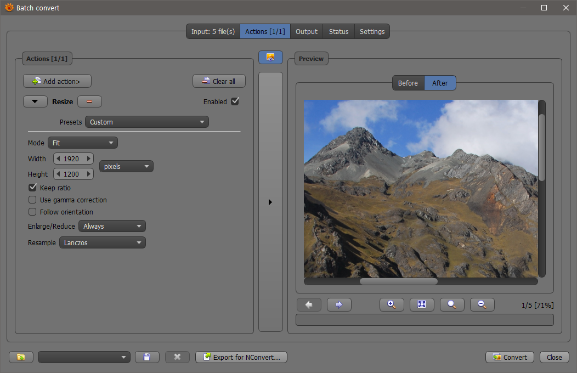Fit preview image to window
This screenshot has height=373, width=577.
point(422,305)
